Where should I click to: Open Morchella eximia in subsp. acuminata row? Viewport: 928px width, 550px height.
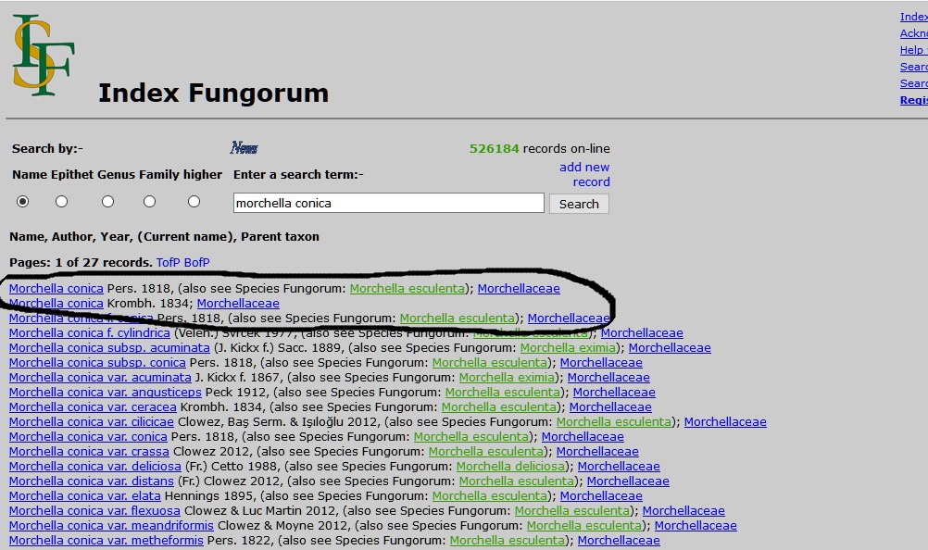(568, 348)
